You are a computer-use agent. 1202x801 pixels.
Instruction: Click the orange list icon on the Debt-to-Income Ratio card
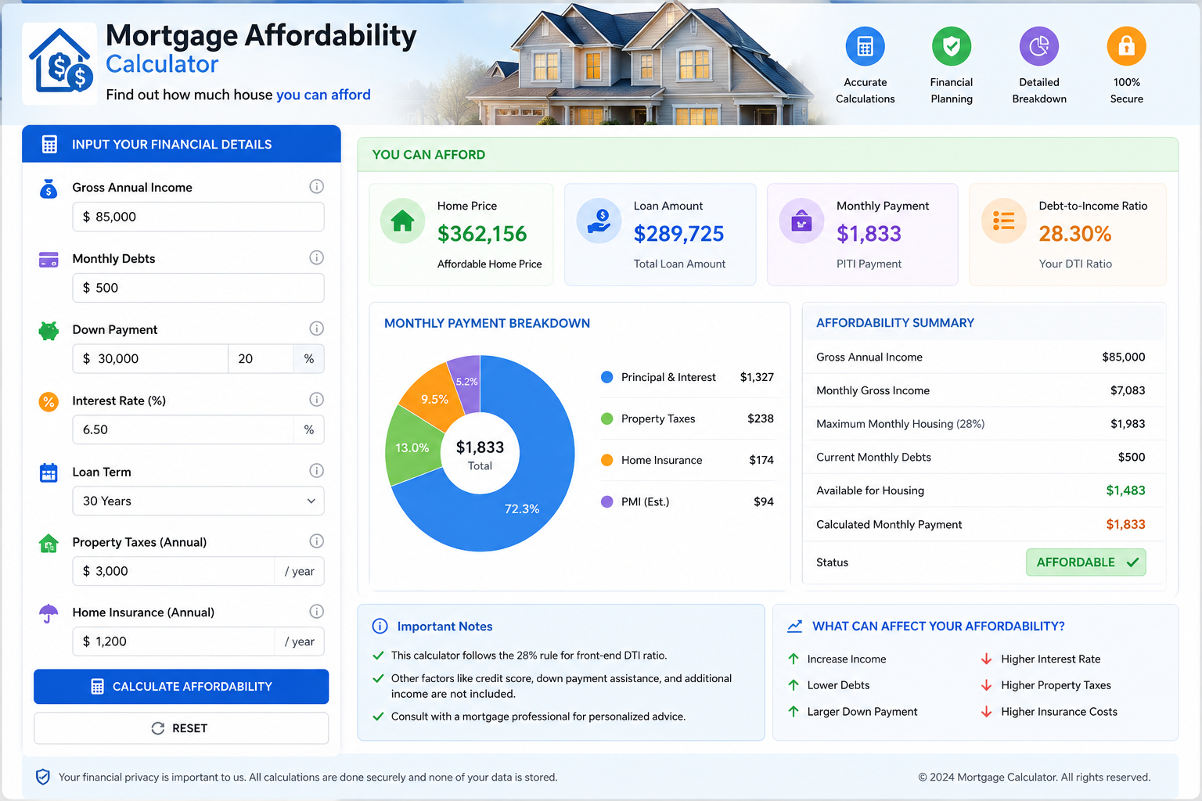(1004, 221)
